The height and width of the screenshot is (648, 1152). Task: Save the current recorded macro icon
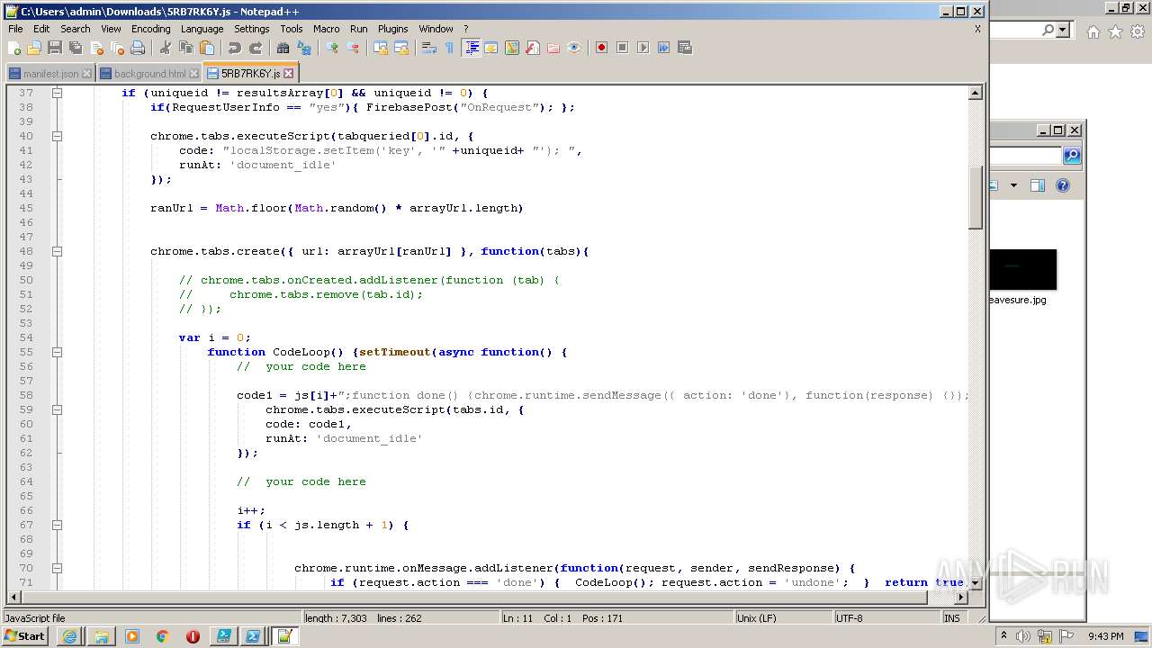click(x=684, y=48)
